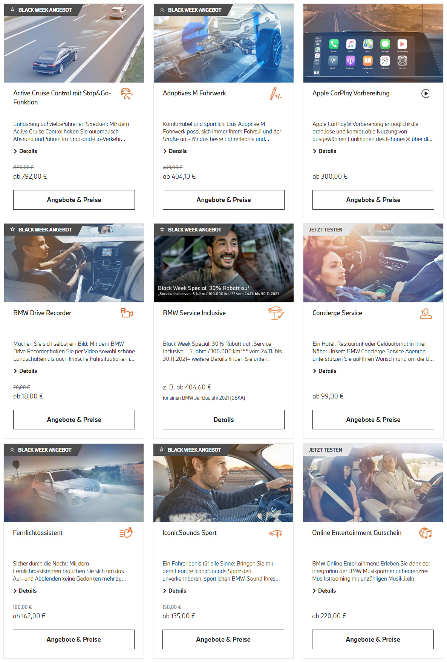The width and height of the screenshot is (447, 662).
Task: Click Details button under BMW Service Inclusive
Action: click(223, 420)
